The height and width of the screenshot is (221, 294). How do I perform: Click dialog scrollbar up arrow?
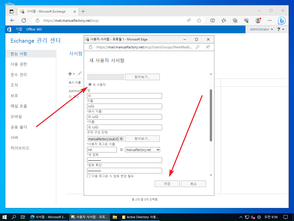pyautogui.click(x=211, y=74)
